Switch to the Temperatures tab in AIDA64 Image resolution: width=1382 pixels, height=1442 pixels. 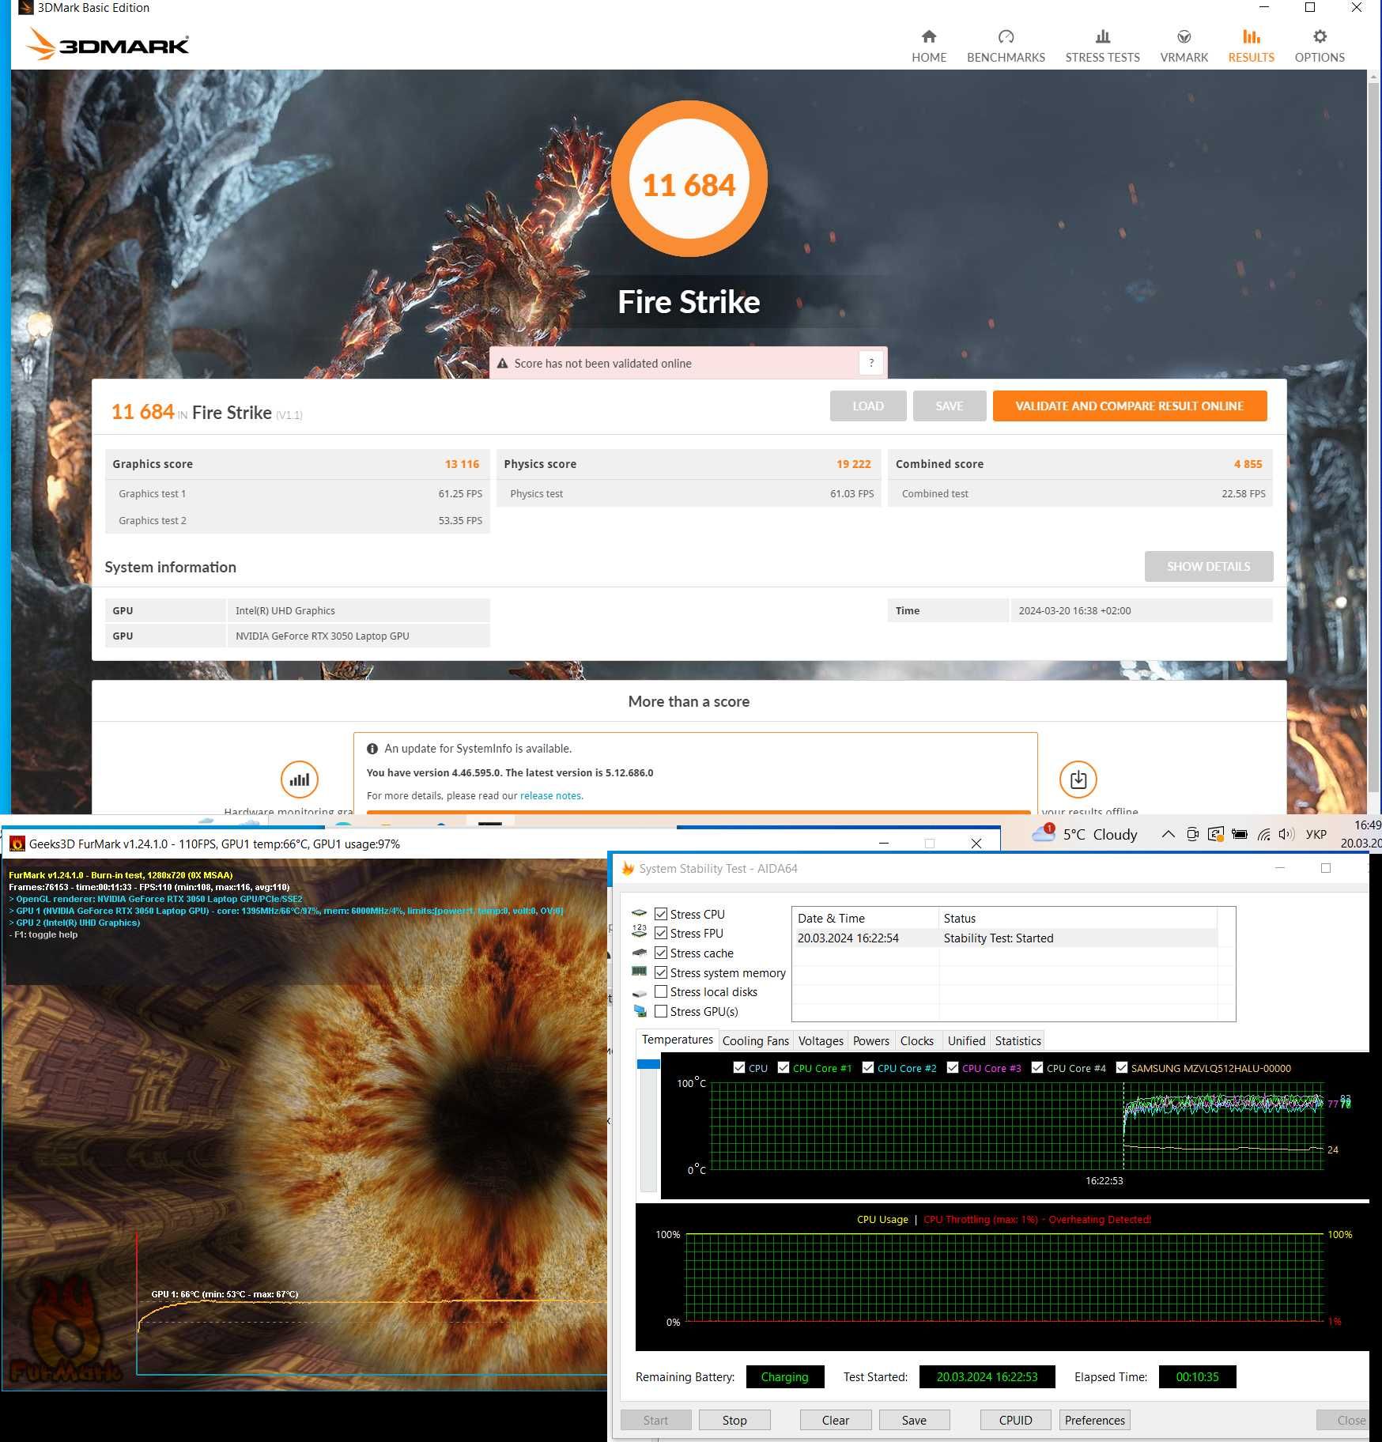tap(677, 1040)
